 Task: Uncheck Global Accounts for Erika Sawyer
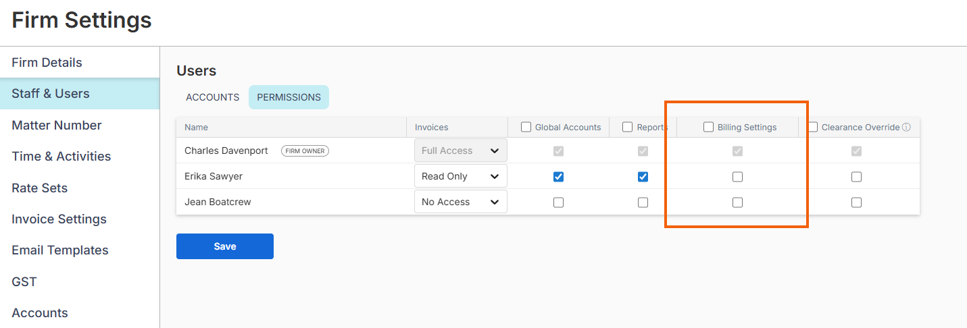[x=558, y=177]
